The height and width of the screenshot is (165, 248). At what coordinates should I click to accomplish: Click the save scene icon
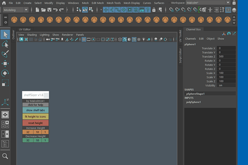click(49, 9)
